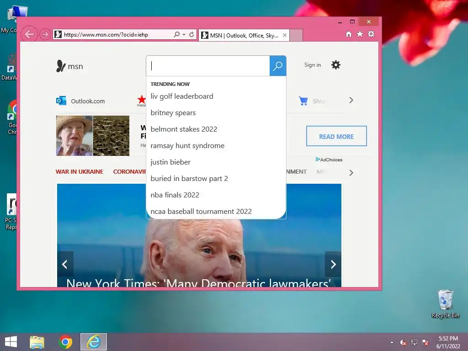Go to Home with the house icon

[x=349, y=34]
